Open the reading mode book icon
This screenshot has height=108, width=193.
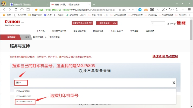click(x=28, y=10)
